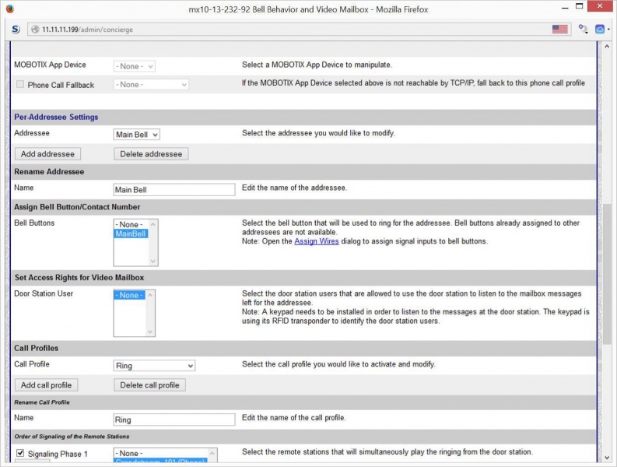Screen dimensions: 617x467
Task: Open the Phone Call Fallback profile dropdown
Action: 151,84
